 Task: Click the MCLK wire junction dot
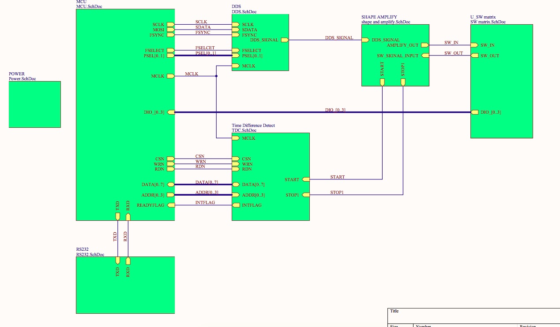pyautogui.click(x=216, y=76)
